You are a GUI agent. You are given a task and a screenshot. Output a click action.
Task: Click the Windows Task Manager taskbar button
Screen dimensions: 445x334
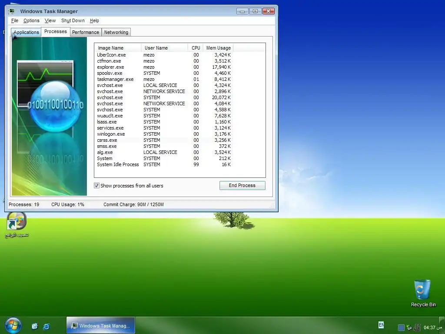[101, 325]
